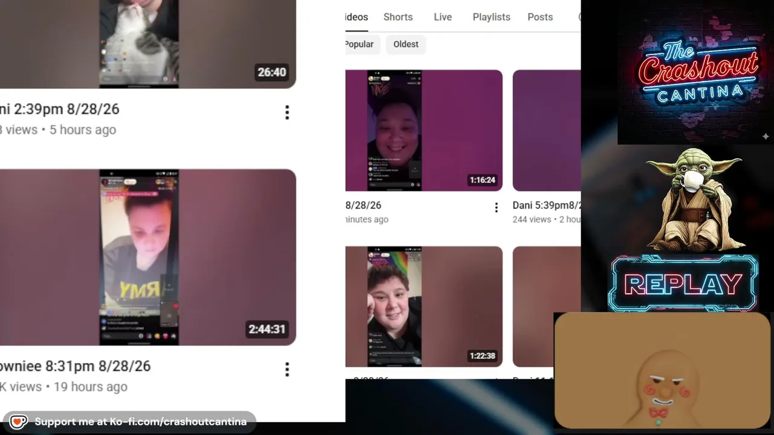Viewport: 774px width, 435px height.
Task: Switch to the Shorts tab
Action: 398,17
